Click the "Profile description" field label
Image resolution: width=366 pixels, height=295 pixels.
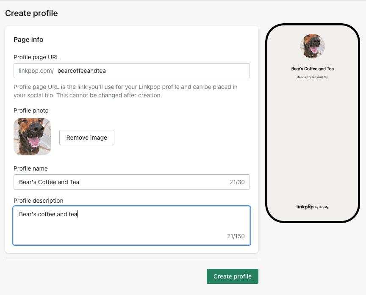coord(39,201)
